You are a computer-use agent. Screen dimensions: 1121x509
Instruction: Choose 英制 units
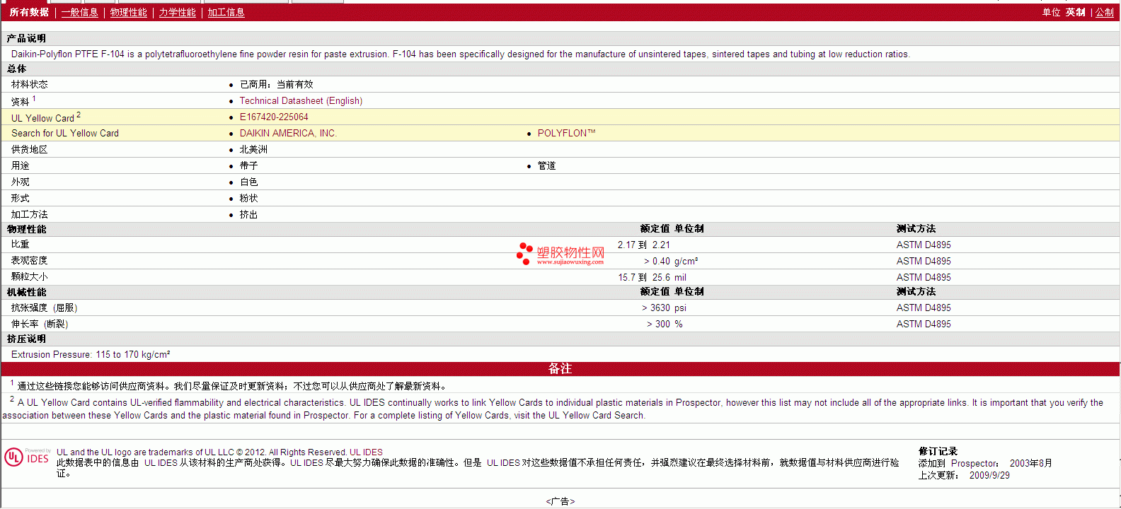[x=1076, y=13]
